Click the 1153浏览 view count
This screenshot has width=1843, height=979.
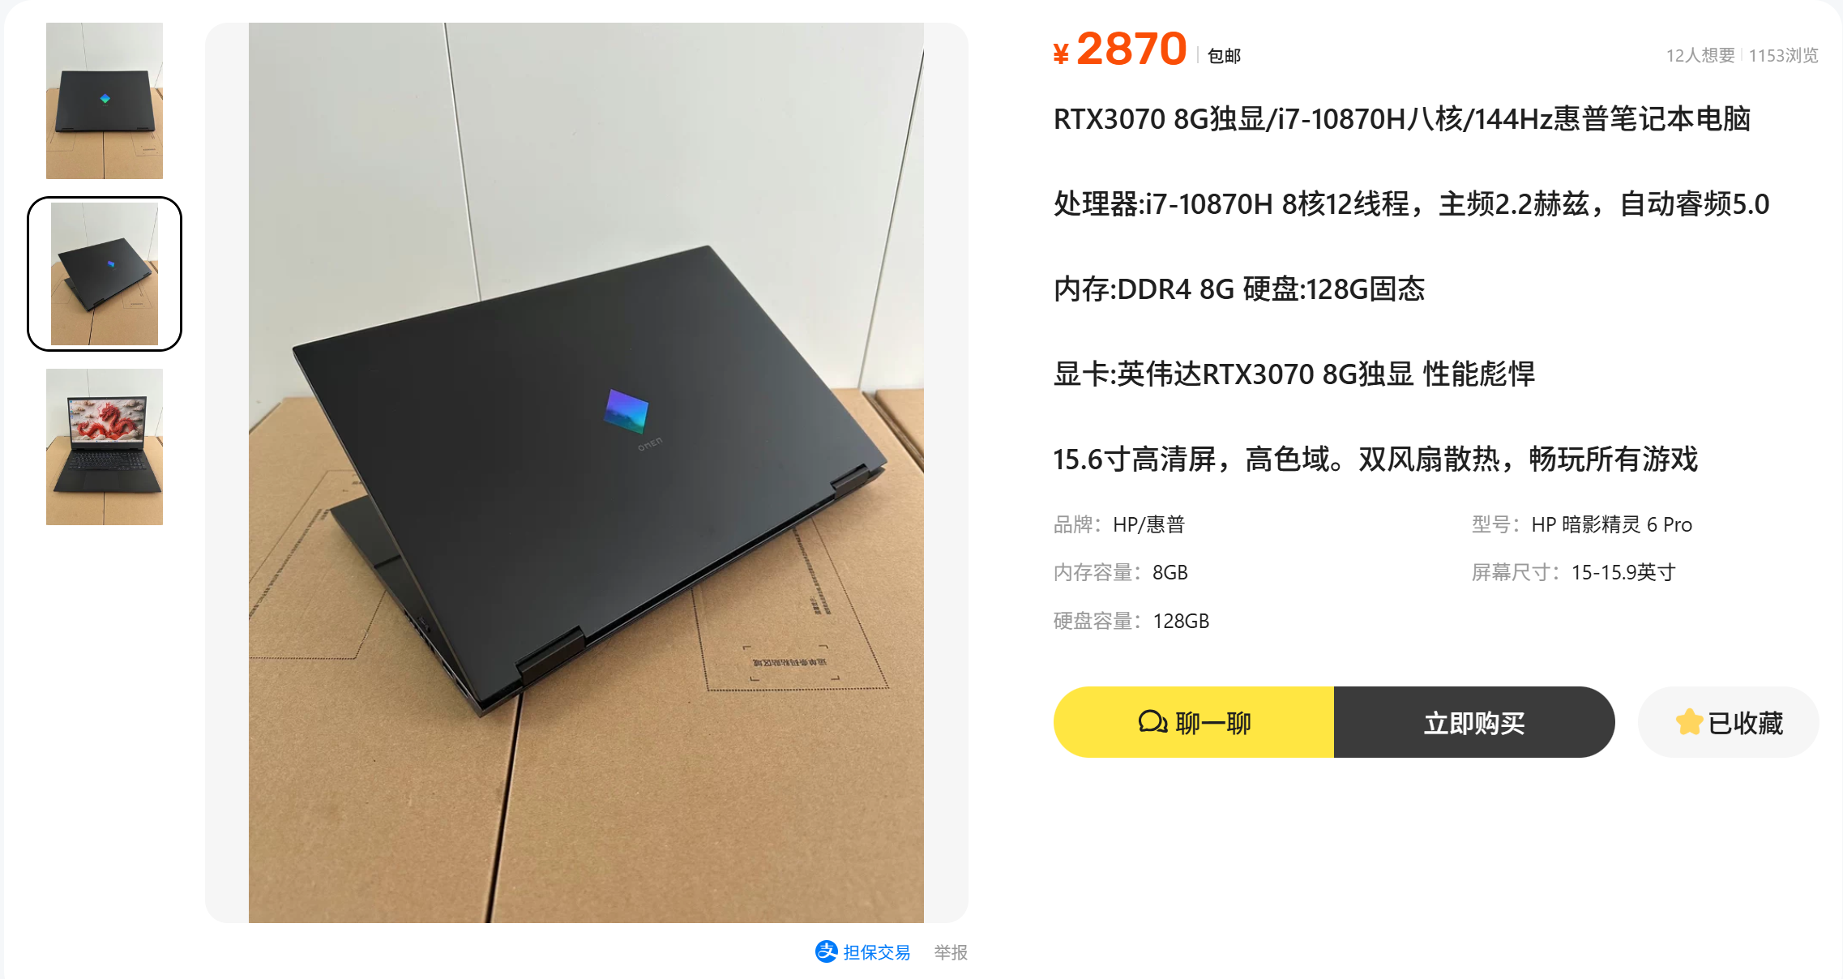1783,55
